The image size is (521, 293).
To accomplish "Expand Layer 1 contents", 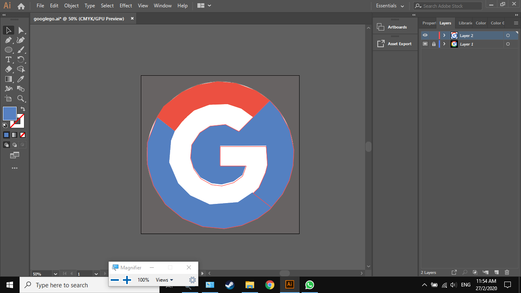I will [444, 44].
